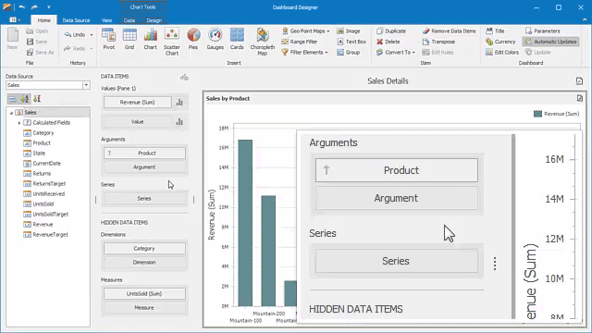Screen dimensions: 592x333
Task: Insert an Image item
Action: click(349, 31)
